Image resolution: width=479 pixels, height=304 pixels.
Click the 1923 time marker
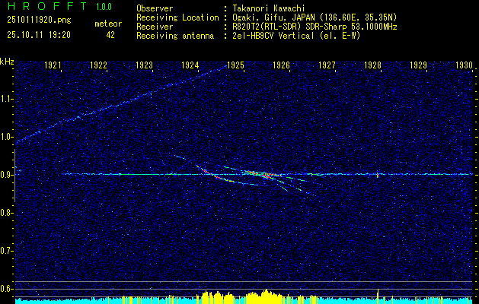[x=144, y=65]
